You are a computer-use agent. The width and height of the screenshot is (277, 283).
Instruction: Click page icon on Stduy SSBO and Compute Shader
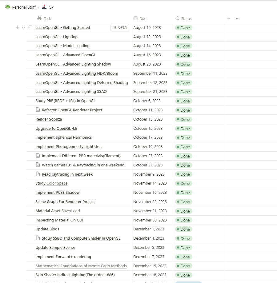click(38, 238)
